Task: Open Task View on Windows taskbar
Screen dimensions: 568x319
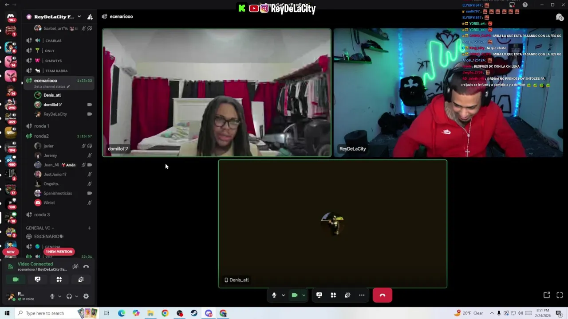Action: (106, 313)
